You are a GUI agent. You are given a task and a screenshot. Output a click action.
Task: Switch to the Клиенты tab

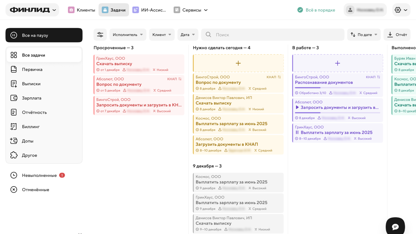click(82, 10)
